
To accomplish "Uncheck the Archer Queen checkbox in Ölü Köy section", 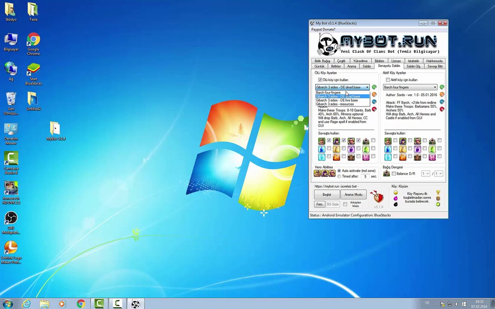I will [x=344, y=140].
